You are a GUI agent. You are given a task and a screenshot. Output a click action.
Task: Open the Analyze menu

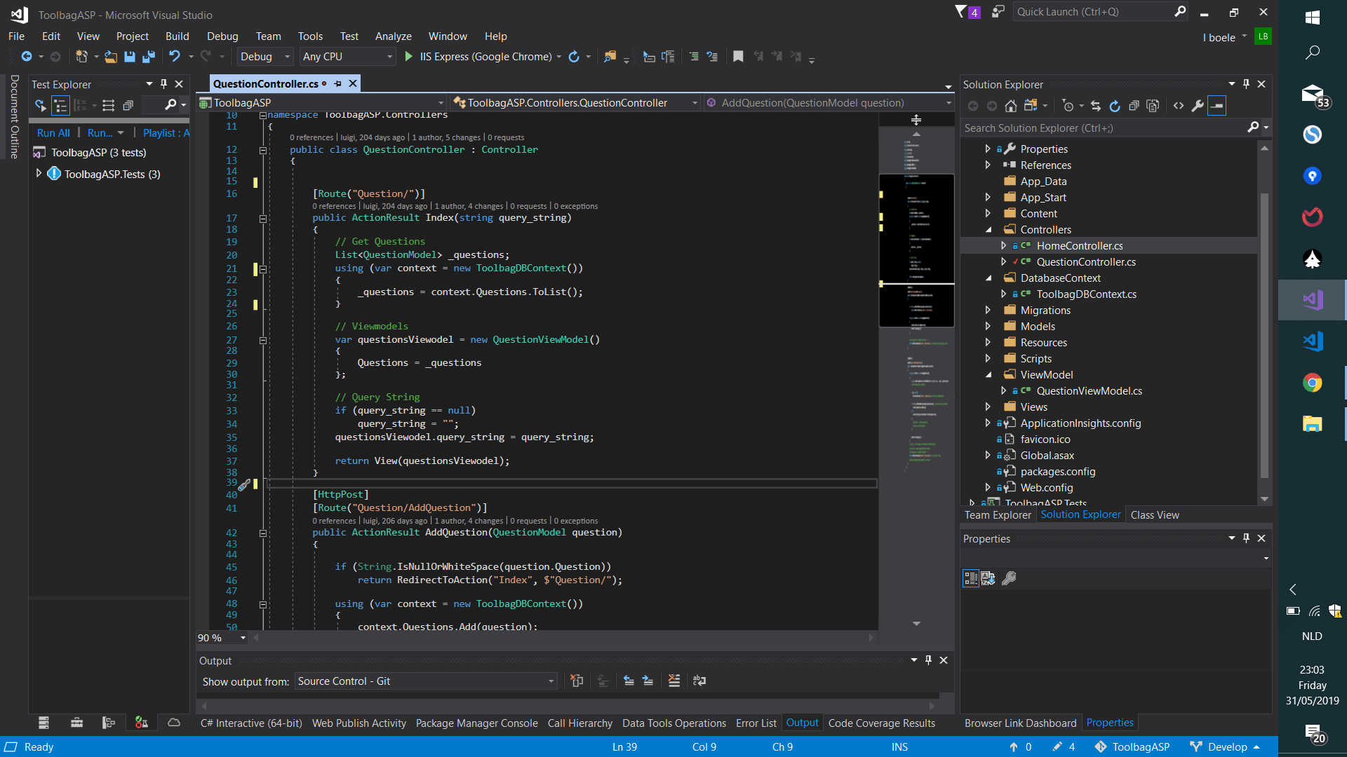[393, 36]
